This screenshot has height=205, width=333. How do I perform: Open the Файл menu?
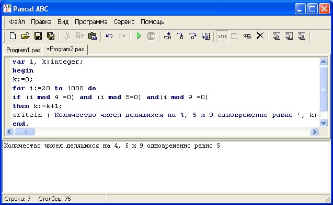[17, 21]
